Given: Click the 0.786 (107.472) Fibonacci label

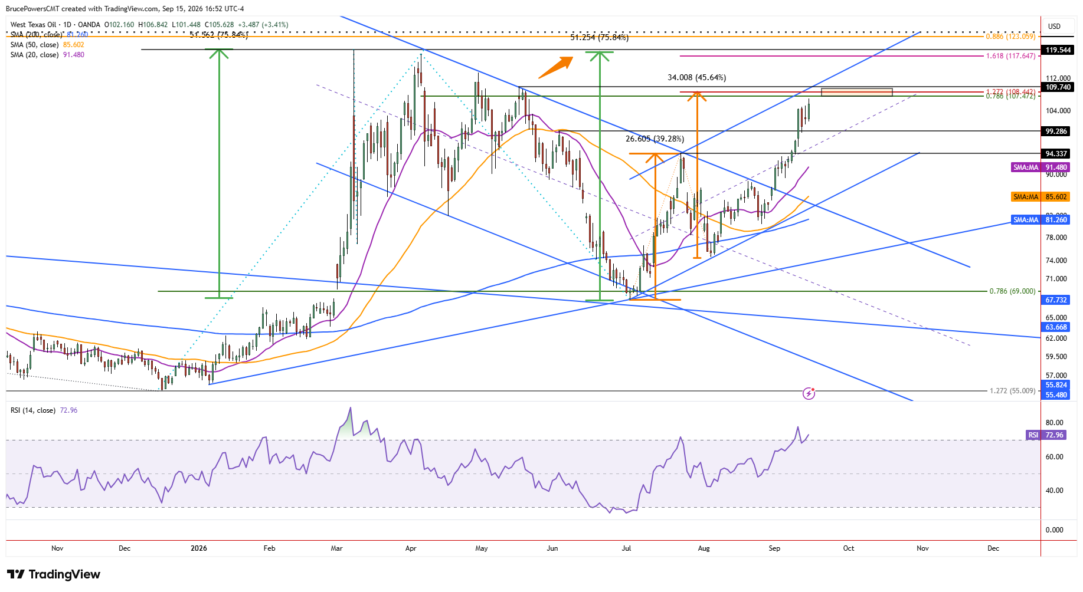Looking at the screenshot, I should (x=1010, y=96).
